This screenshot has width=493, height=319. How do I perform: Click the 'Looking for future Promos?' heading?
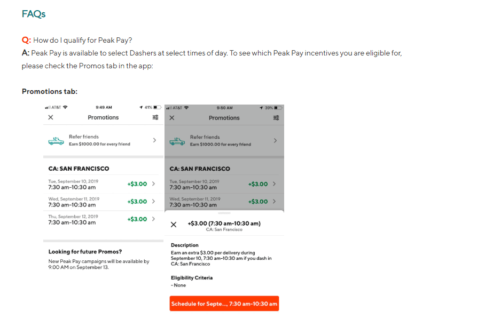click(x=85, y=252)
